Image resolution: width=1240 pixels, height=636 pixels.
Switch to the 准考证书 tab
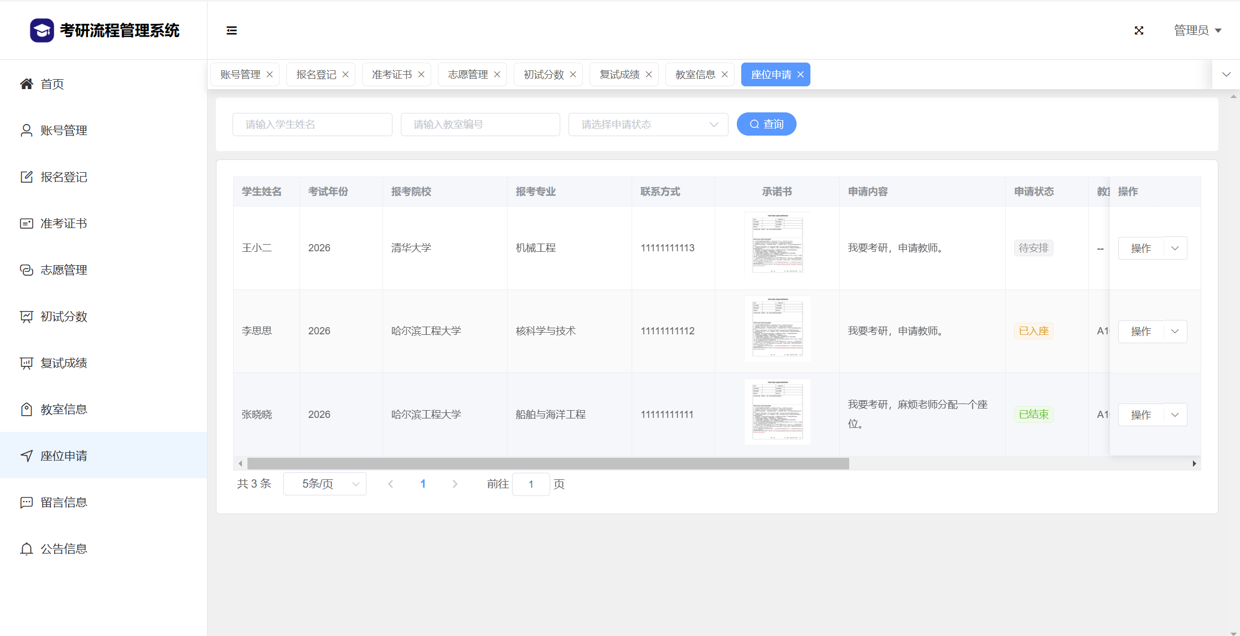pos(391,75)
